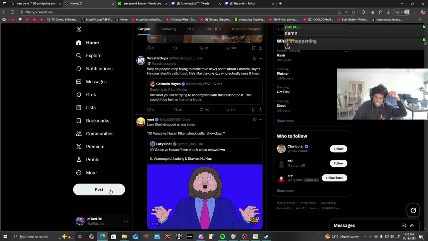Switch to the DEO tab
The width and height of the screenshot is (428, 241).
pos(191,29)
